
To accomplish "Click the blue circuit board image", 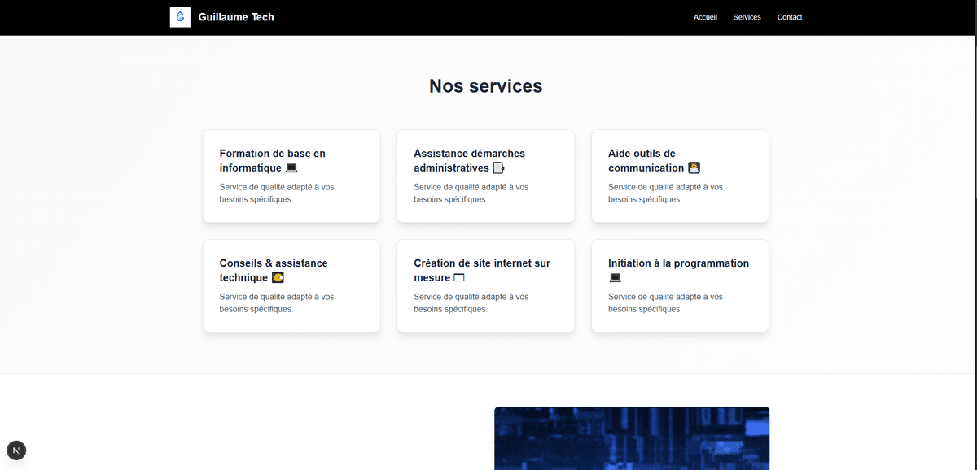I will pos(632,438).
